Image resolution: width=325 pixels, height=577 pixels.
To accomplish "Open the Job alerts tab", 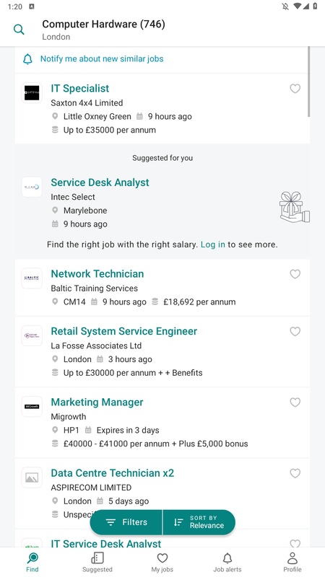I will pyautogui.click(x=227, y=563).
